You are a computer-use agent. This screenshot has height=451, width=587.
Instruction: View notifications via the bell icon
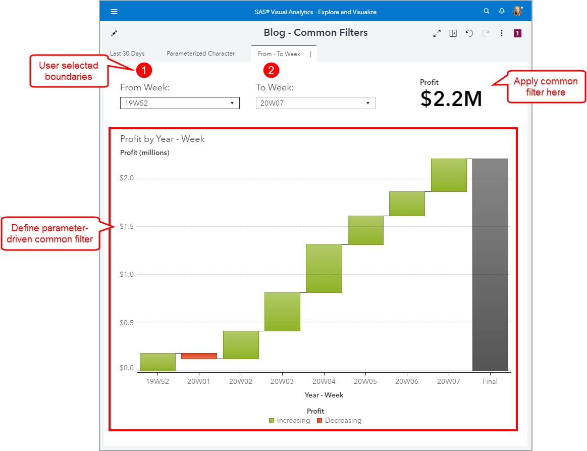501,11
